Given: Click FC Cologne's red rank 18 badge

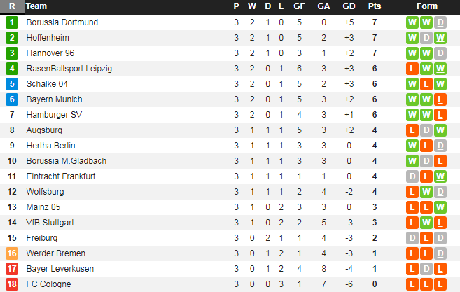Looking at the screenshot, I should point(12,284).
